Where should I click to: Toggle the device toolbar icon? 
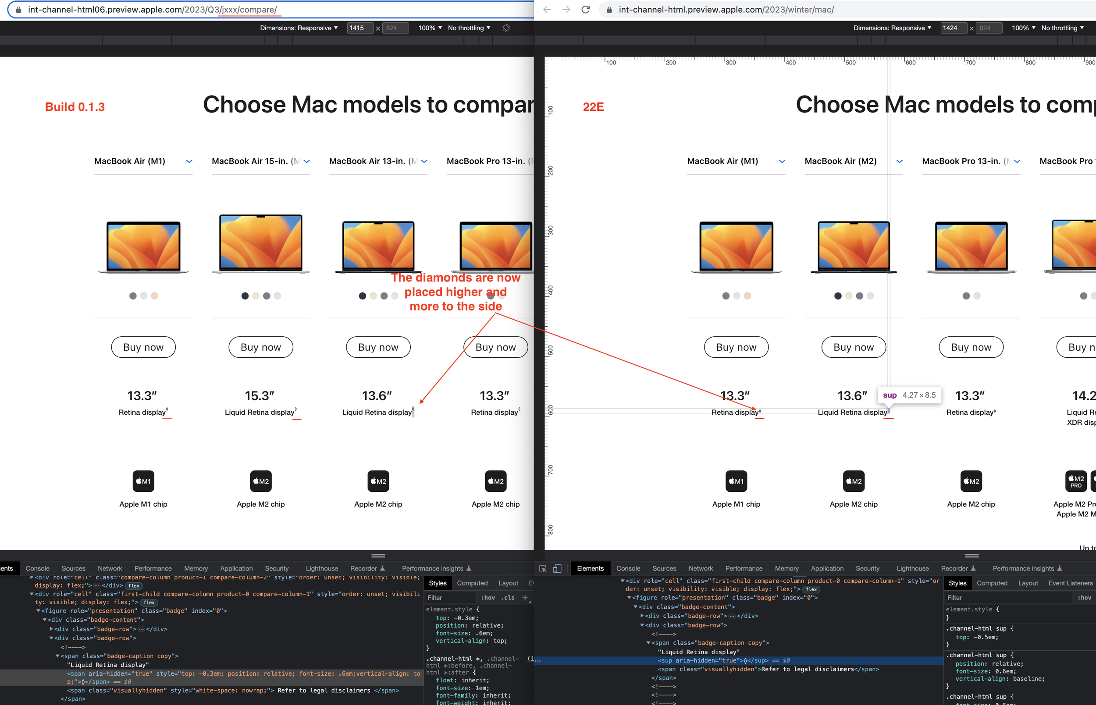coord(557,568)
